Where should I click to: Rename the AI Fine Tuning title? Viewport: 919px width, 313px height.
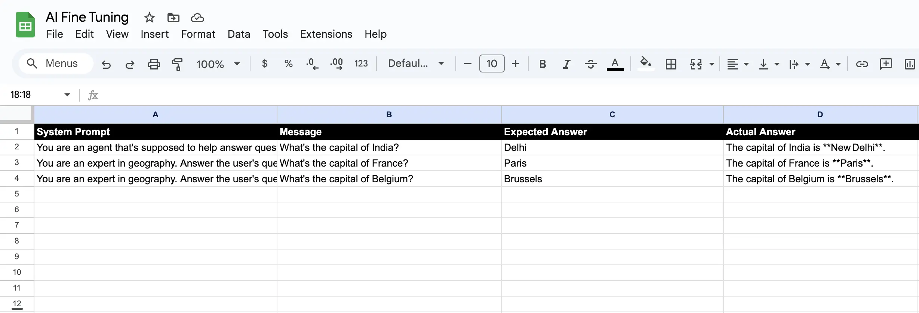click(x=87, y=17)
